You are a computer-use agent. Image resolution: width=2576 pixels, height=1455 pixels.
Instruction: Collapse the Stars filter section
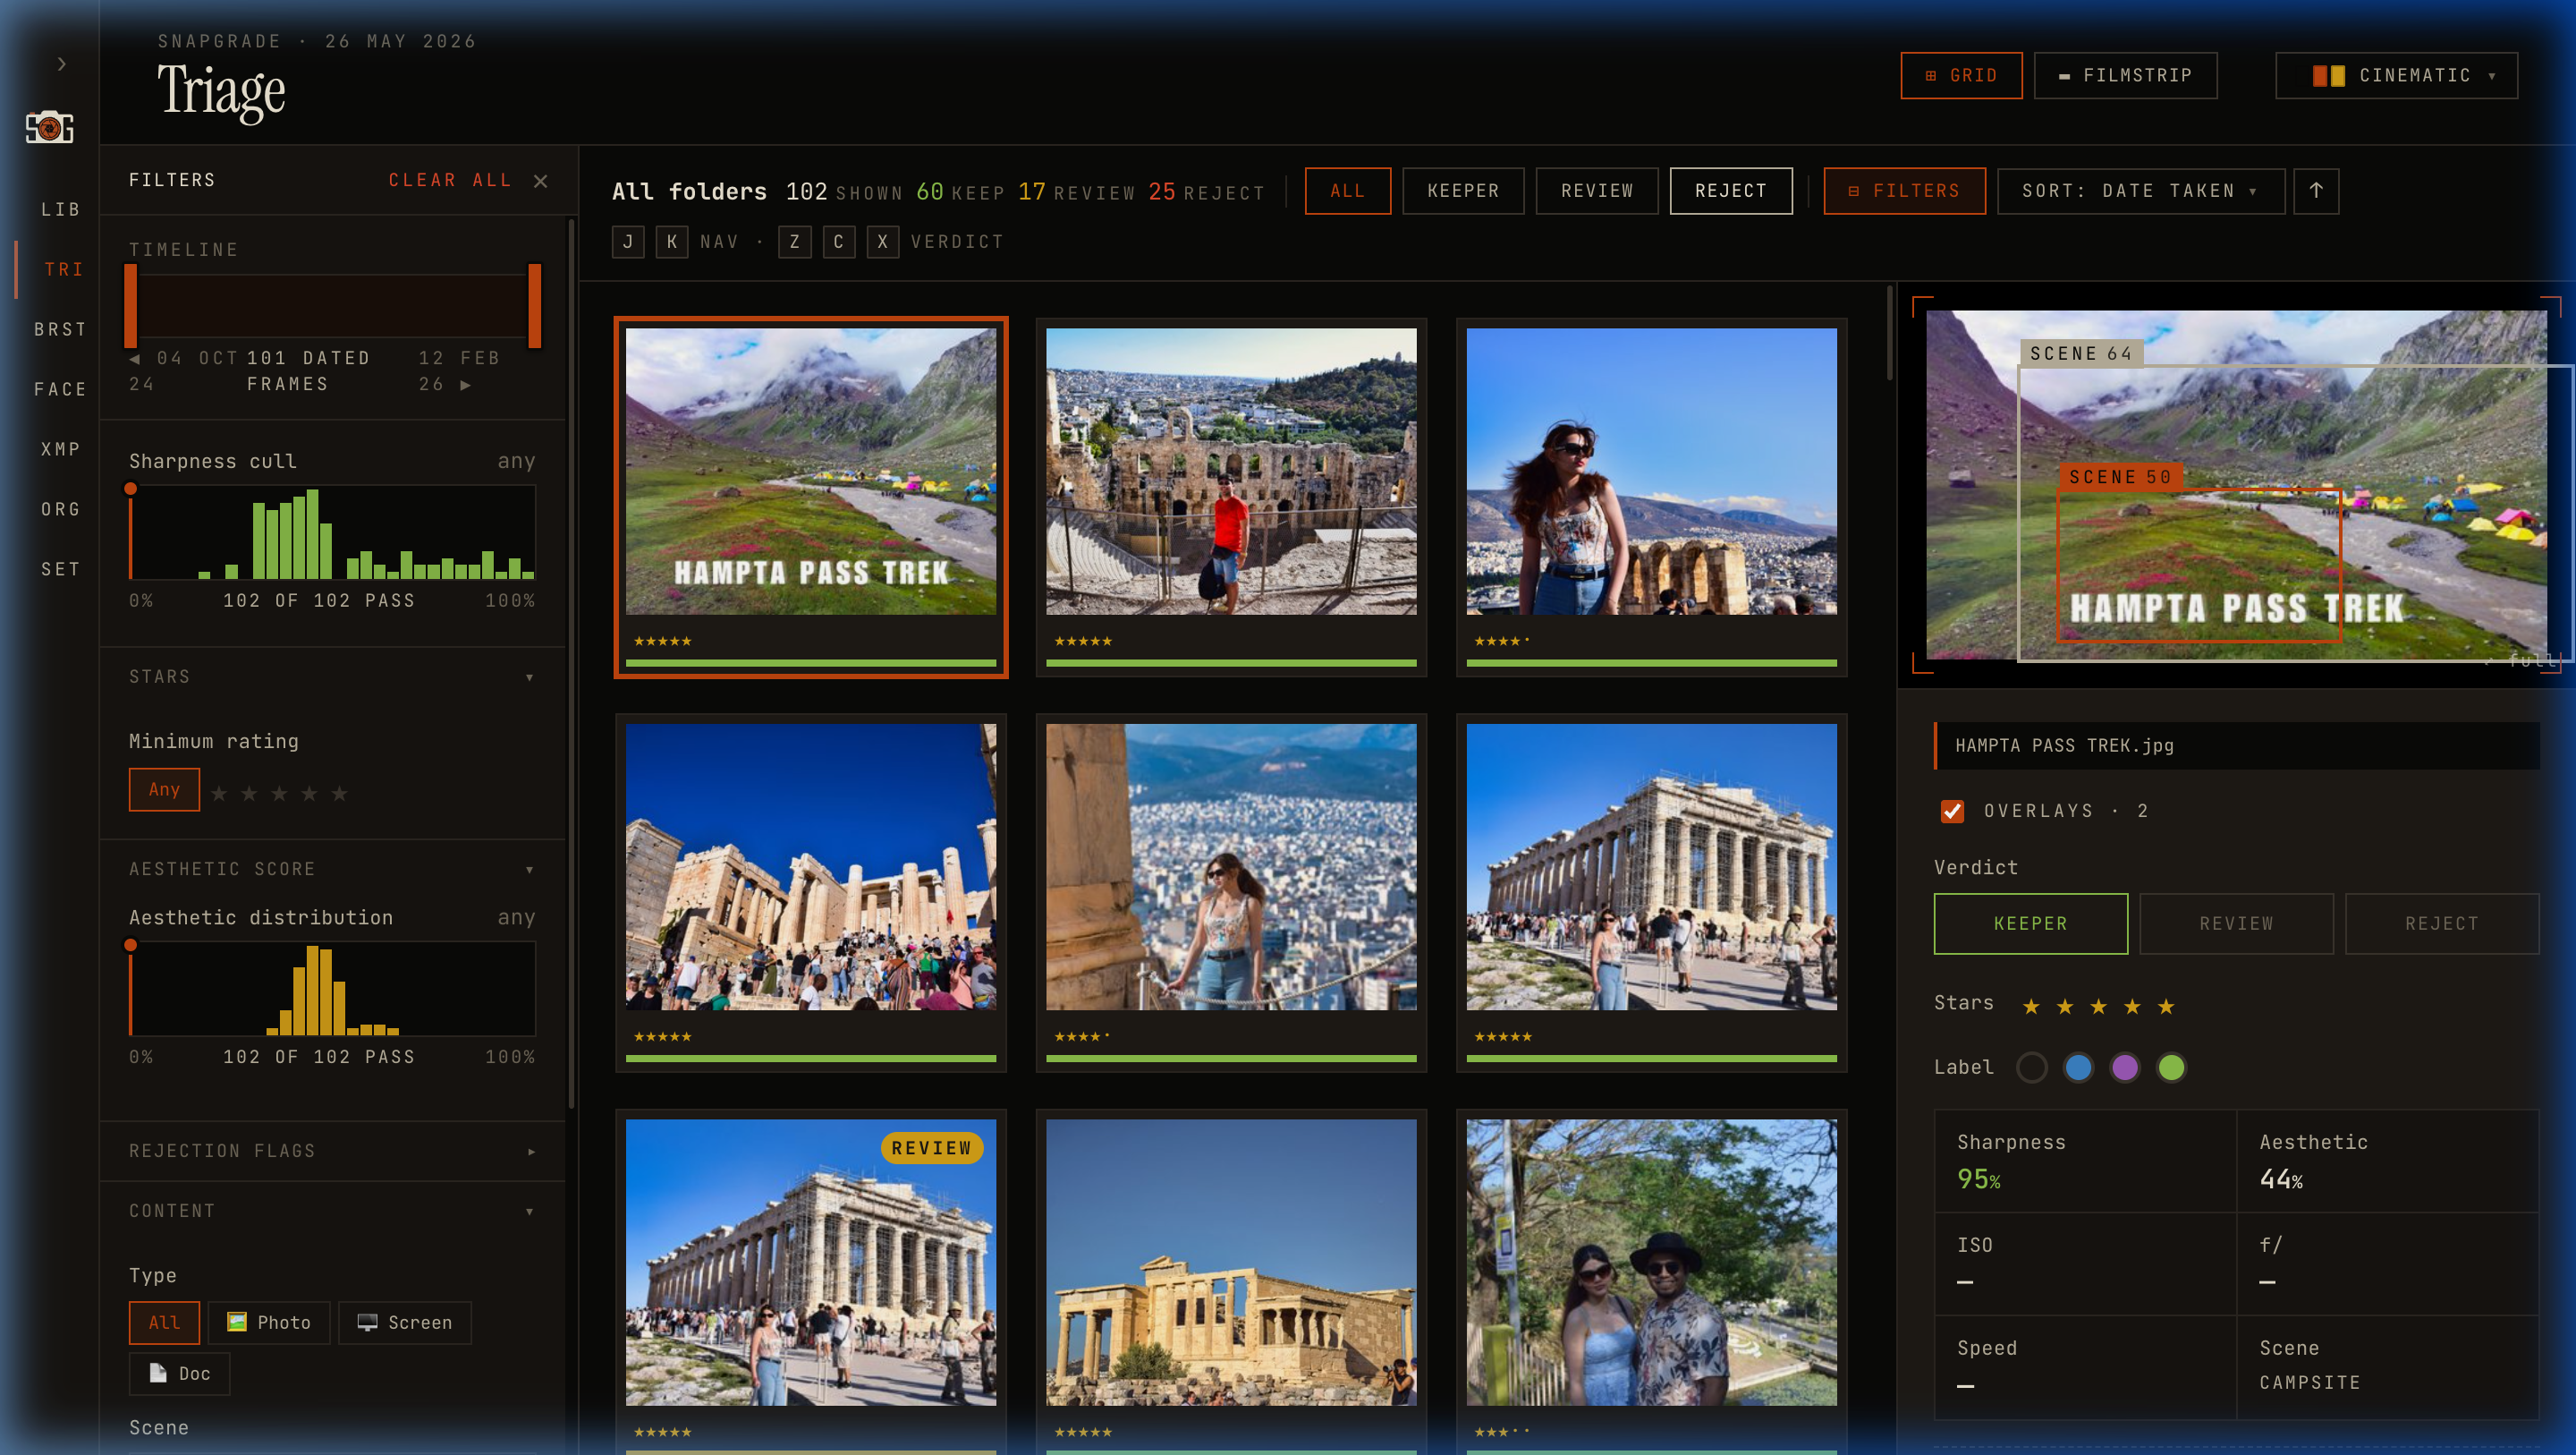click(x=333, y=677)
